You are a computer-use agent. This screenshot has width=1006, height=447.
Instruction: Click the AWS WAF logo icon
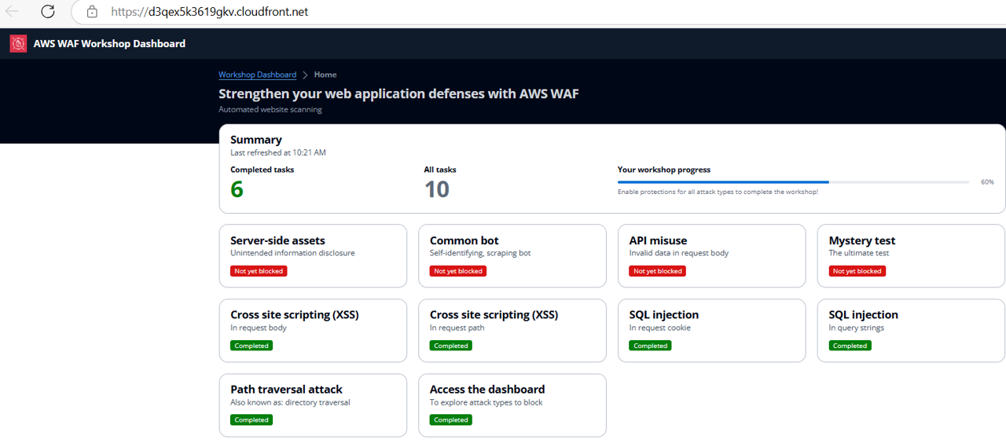click(x=18, y=44)
